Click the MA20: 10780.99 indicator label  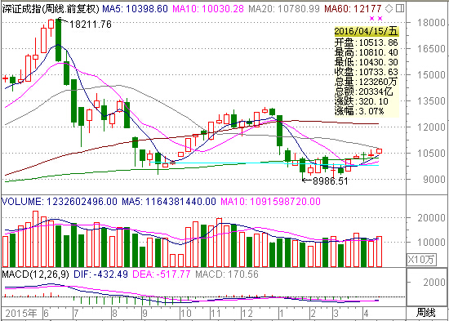coord(284,9)
